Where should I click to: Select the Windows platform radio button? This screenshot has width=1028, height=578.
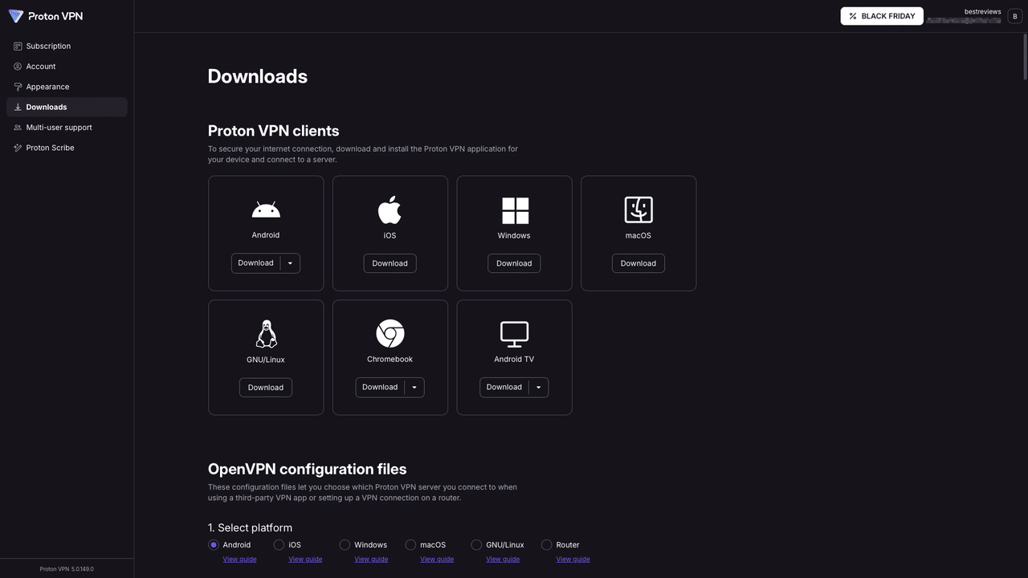tap(344, 544)
